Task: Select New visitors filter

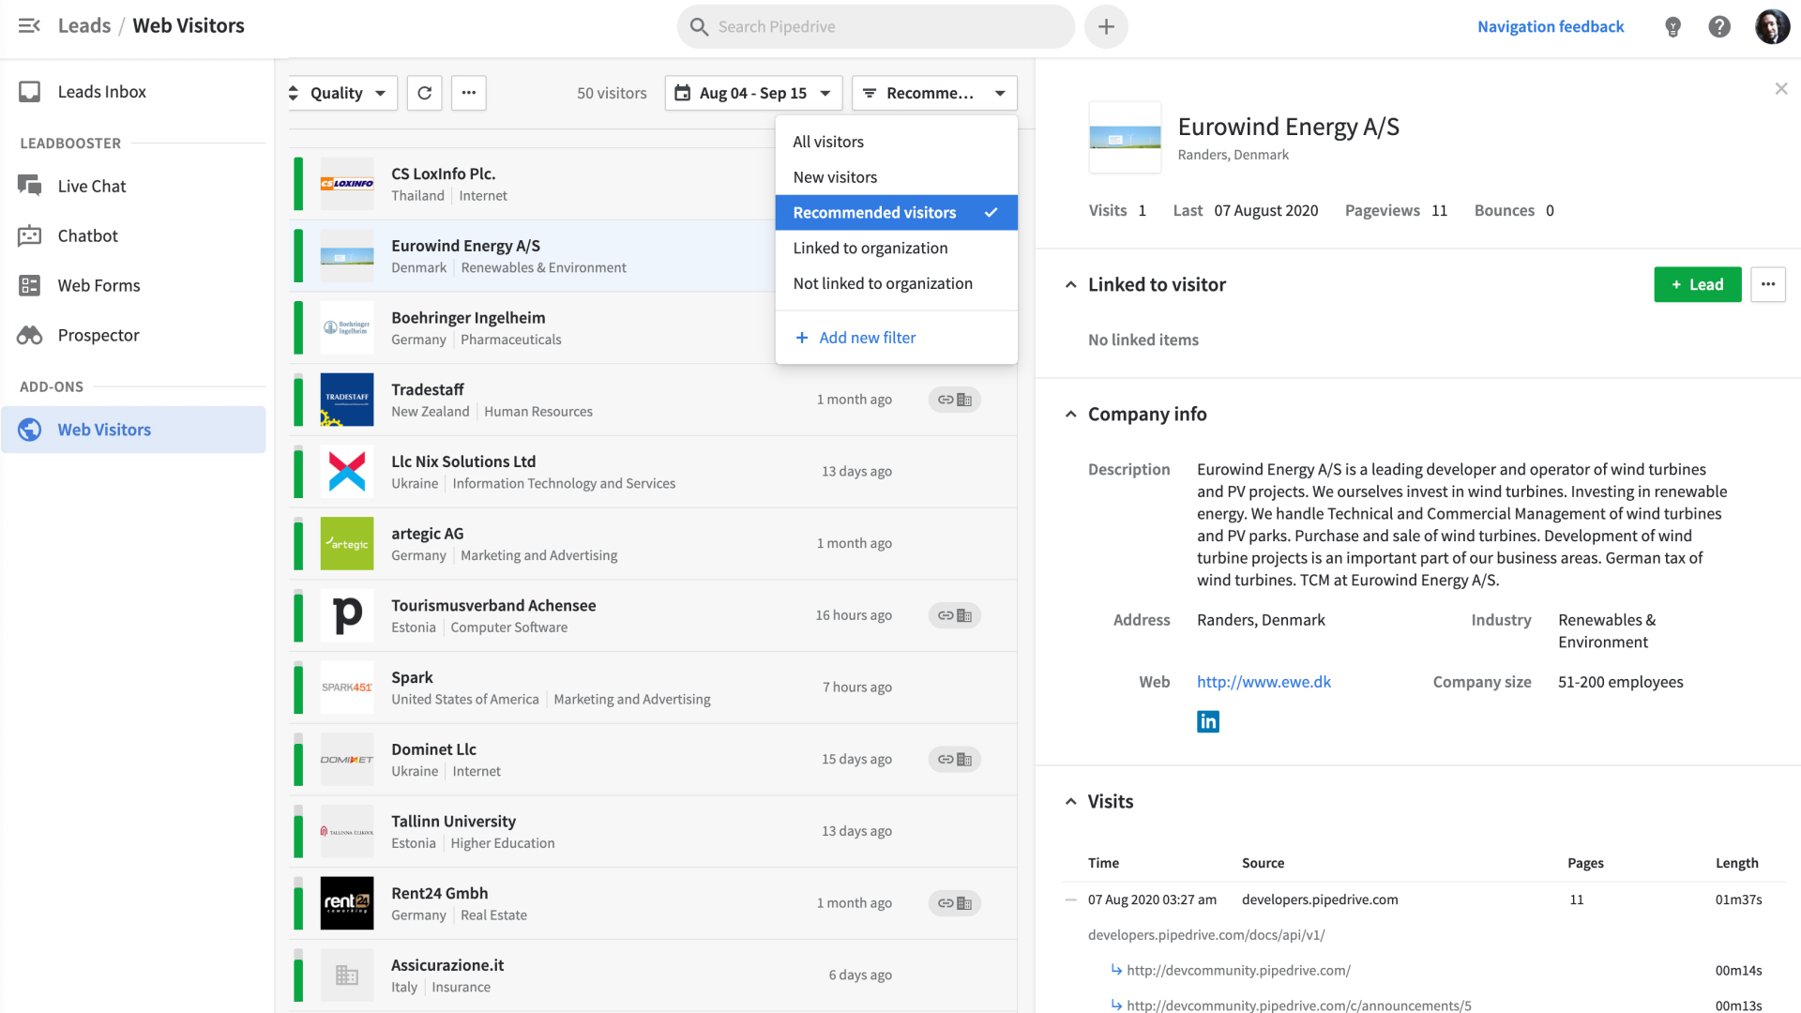Action: point(897,177)
